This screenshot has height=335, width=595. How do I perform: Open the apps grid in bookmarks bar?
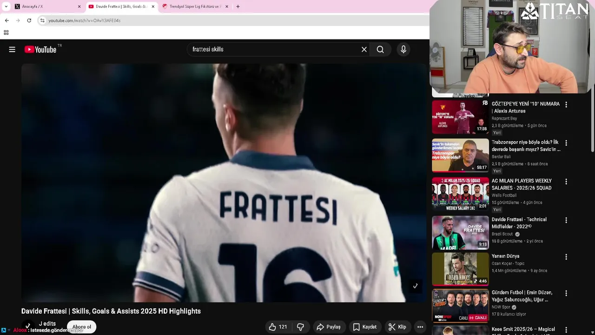6,33
